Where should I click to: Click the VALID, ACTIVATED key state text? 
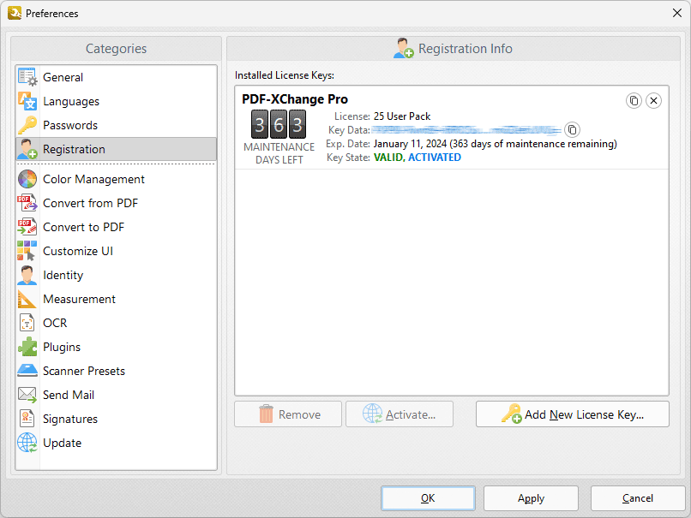click(x=418, y=158)
